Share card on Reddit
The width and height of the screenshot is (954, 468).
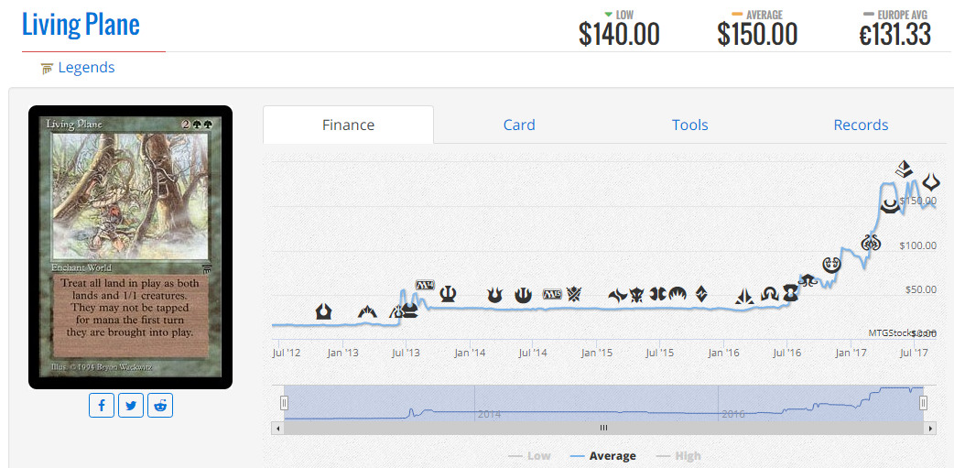point(160,406)
